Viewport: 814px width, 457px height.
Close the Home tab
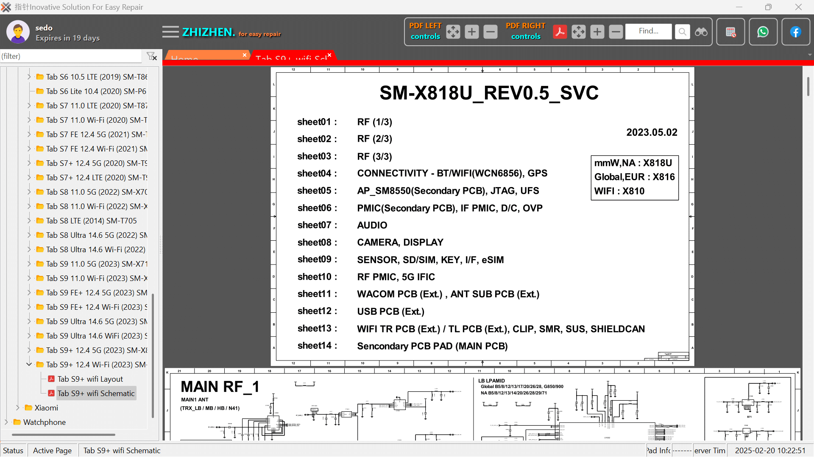[245, 55]
